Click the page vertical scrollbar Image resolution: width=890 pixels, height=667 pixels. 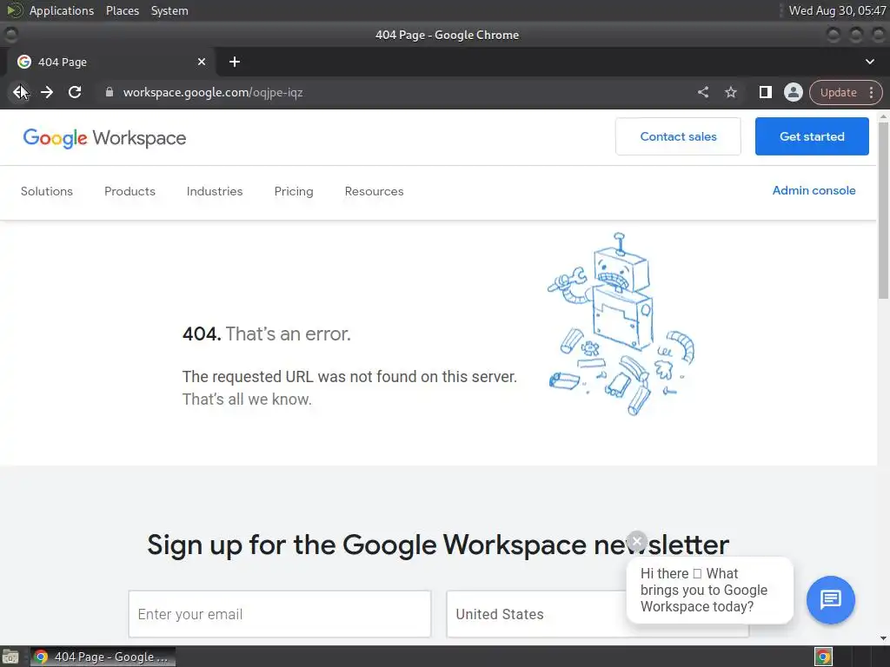(883, 210)
